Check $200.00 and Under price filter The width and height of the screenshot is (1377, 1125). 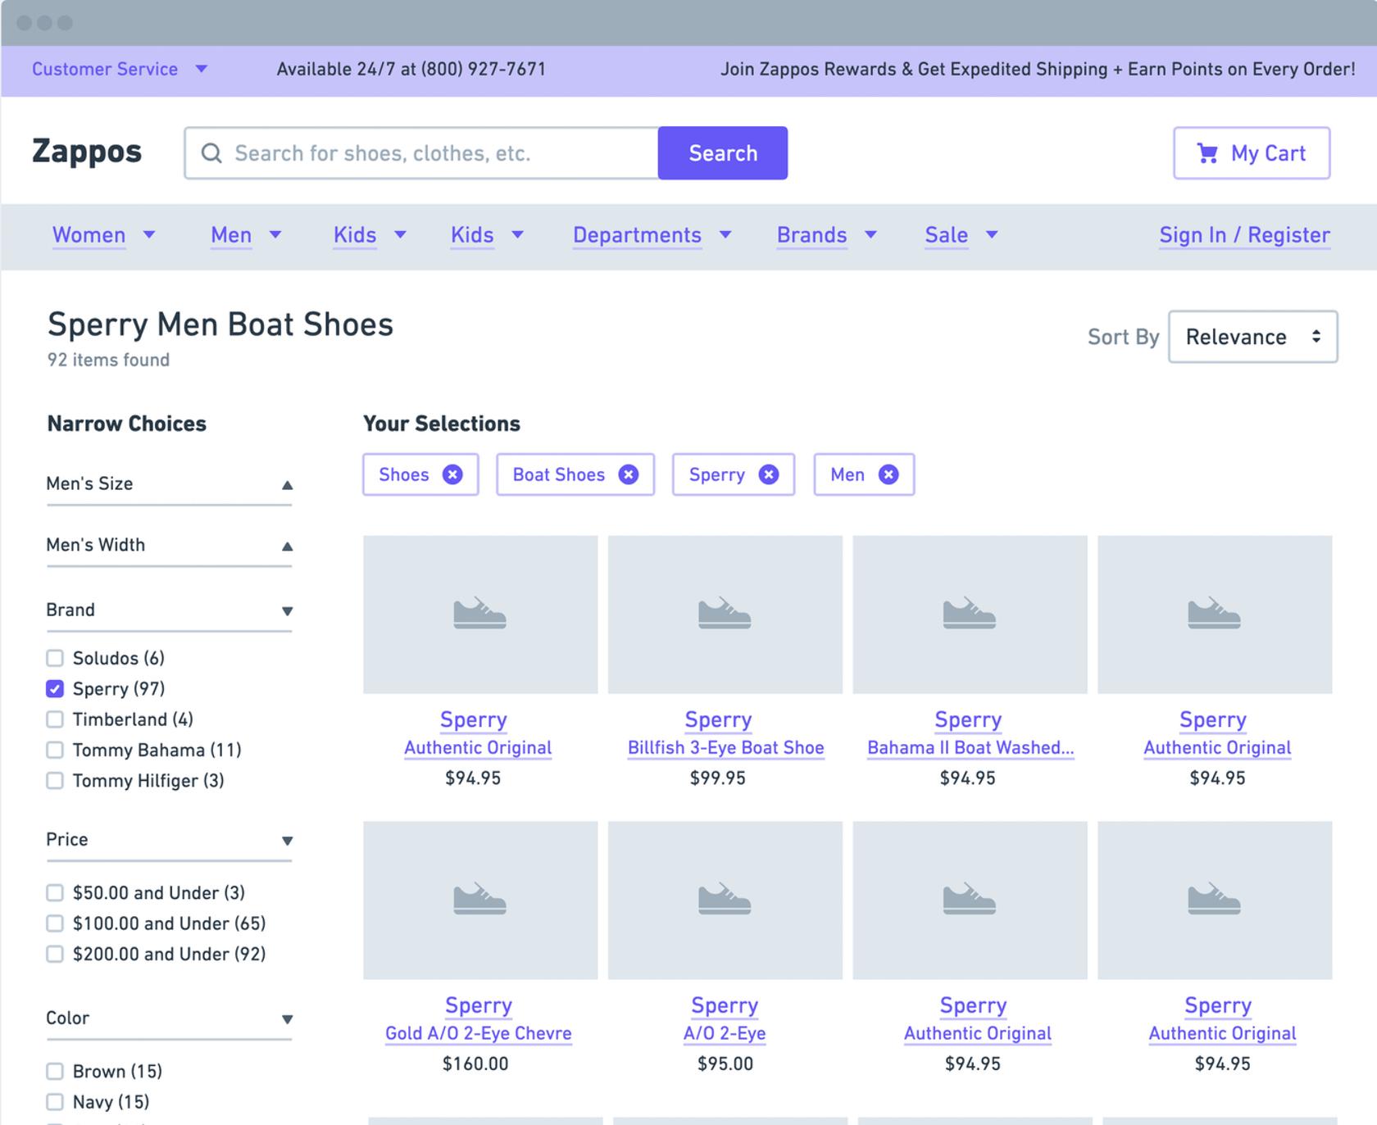(55, 954)
